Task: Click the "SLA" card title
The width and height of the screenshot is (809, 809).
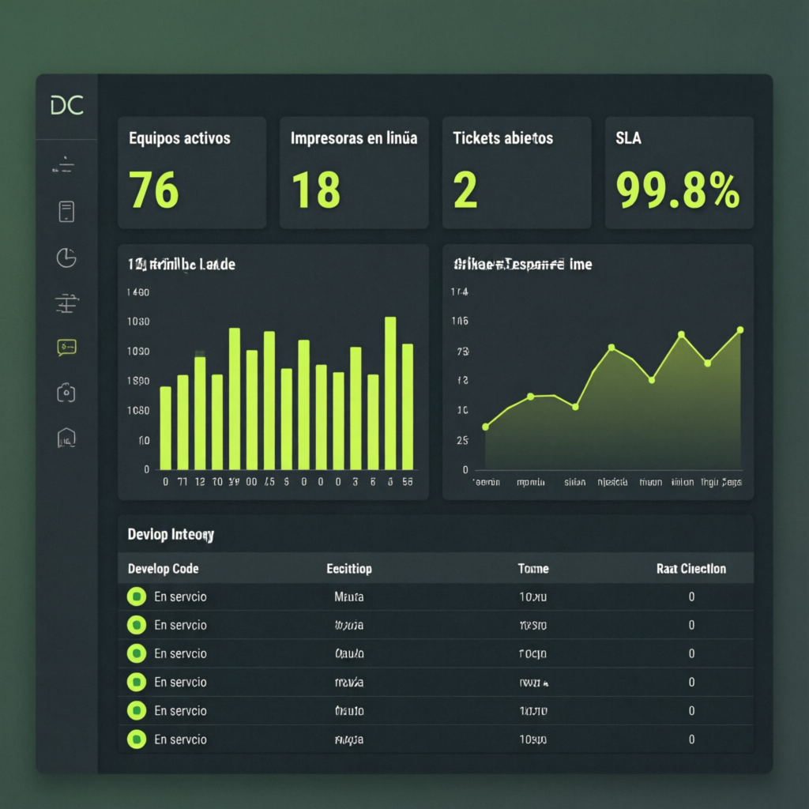Action: pos(628,137)
